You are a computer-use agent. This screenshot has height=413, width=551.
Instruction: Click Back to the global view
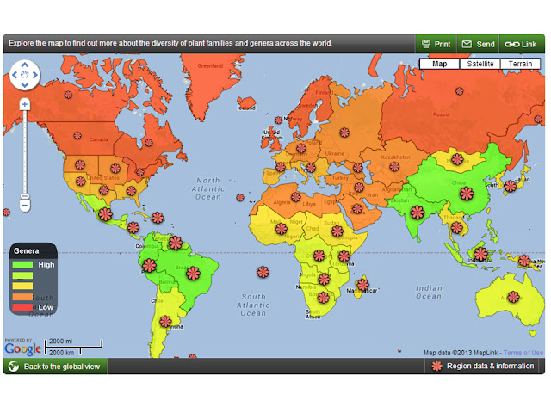pos(55,367)
